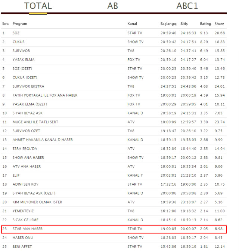Switch to the AB tab
Image resolution: width=239 pixels, height=251 pixels.
tap(113, 6)
